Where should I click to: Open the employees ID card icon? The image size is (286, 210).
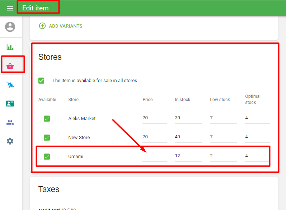coord(10,104)
